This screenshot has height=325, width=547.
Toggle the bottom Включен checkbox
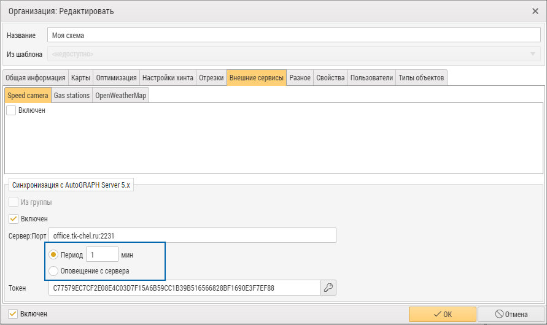(x=12, y=314)
